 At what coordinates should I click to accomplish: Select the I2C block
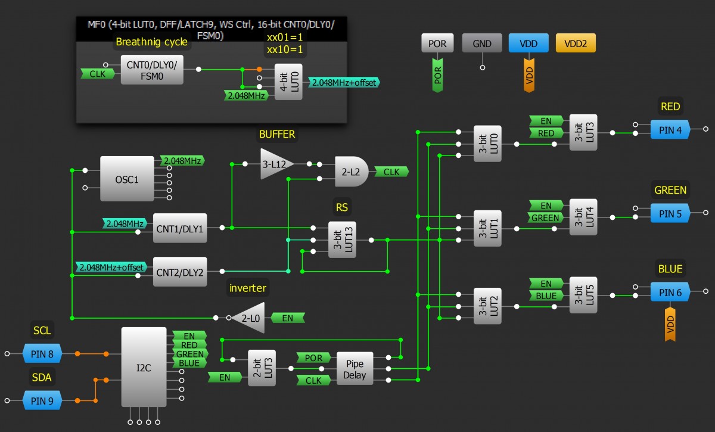[x=144, y=368]
